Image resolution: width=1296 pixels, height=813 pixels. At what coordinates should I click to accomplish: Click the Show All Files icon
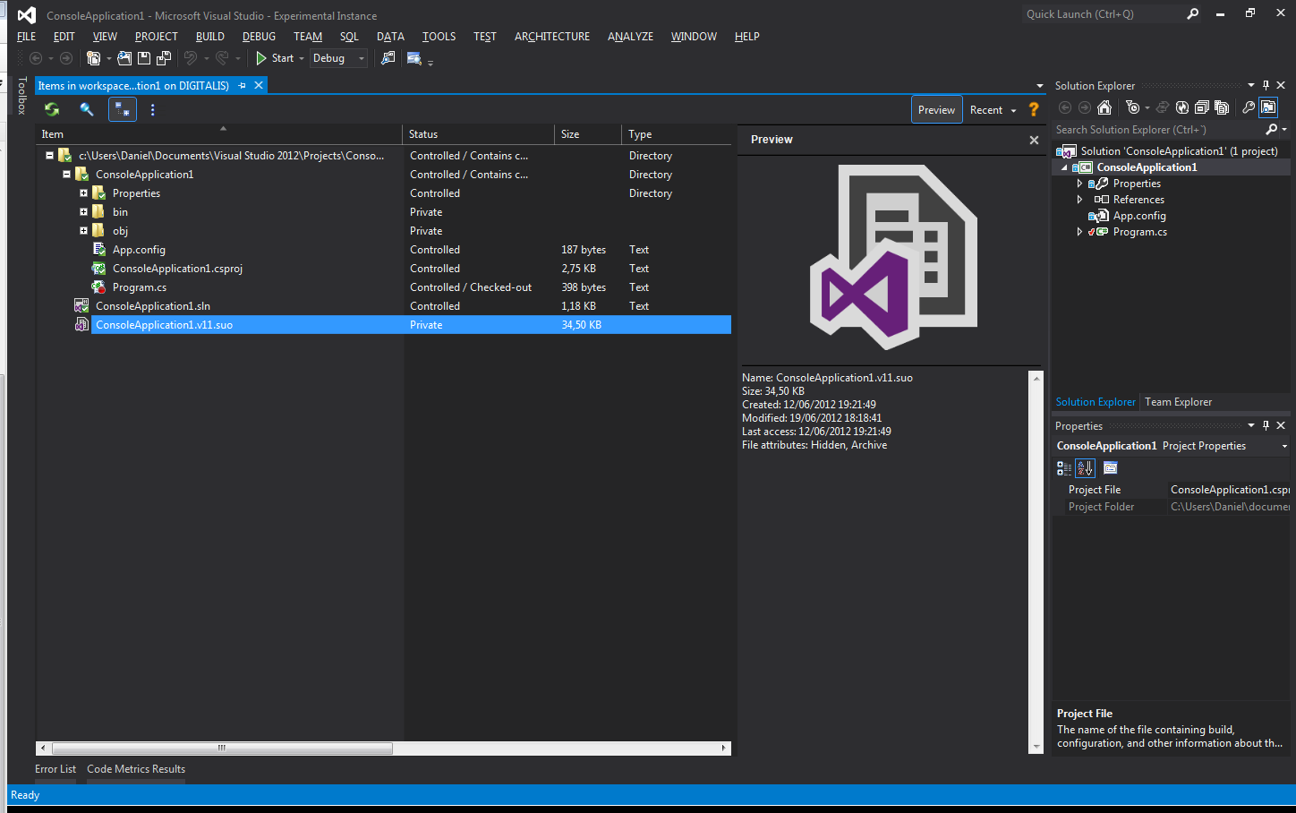pos(1222,107)
